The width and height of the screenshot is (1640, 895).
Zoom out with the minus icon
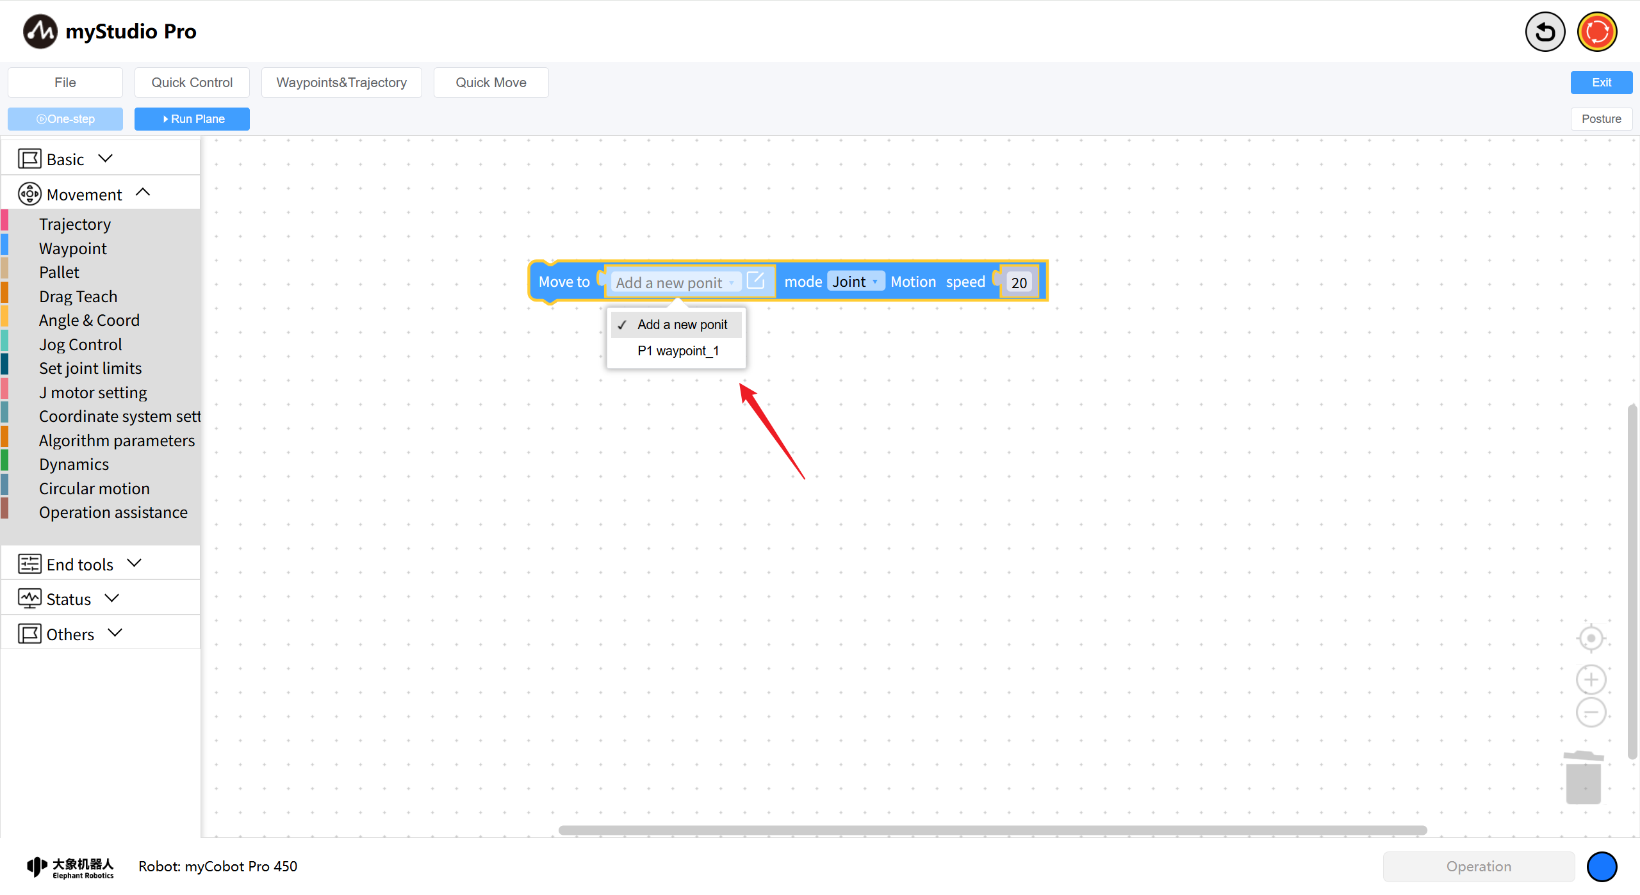click(x=1591, y=713)
